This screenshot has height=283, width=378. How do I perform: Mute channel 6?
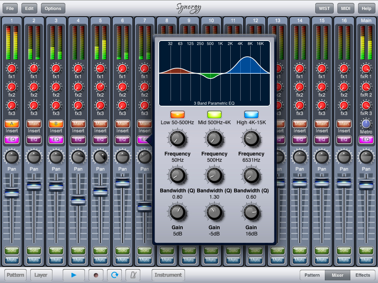[x=123, y=260]
